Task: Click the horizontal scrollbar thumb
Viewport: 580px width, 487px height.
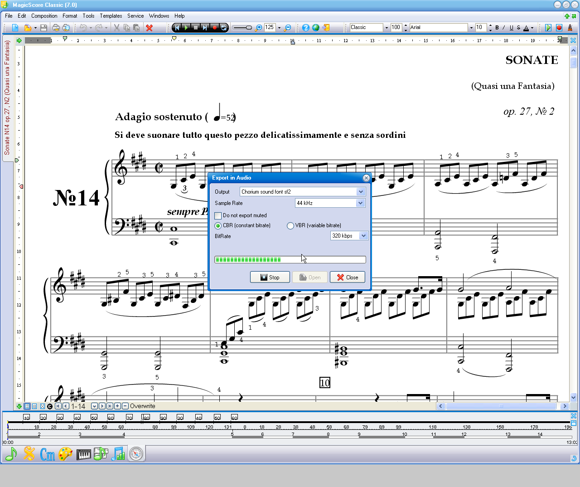Action: coord(501,406)
